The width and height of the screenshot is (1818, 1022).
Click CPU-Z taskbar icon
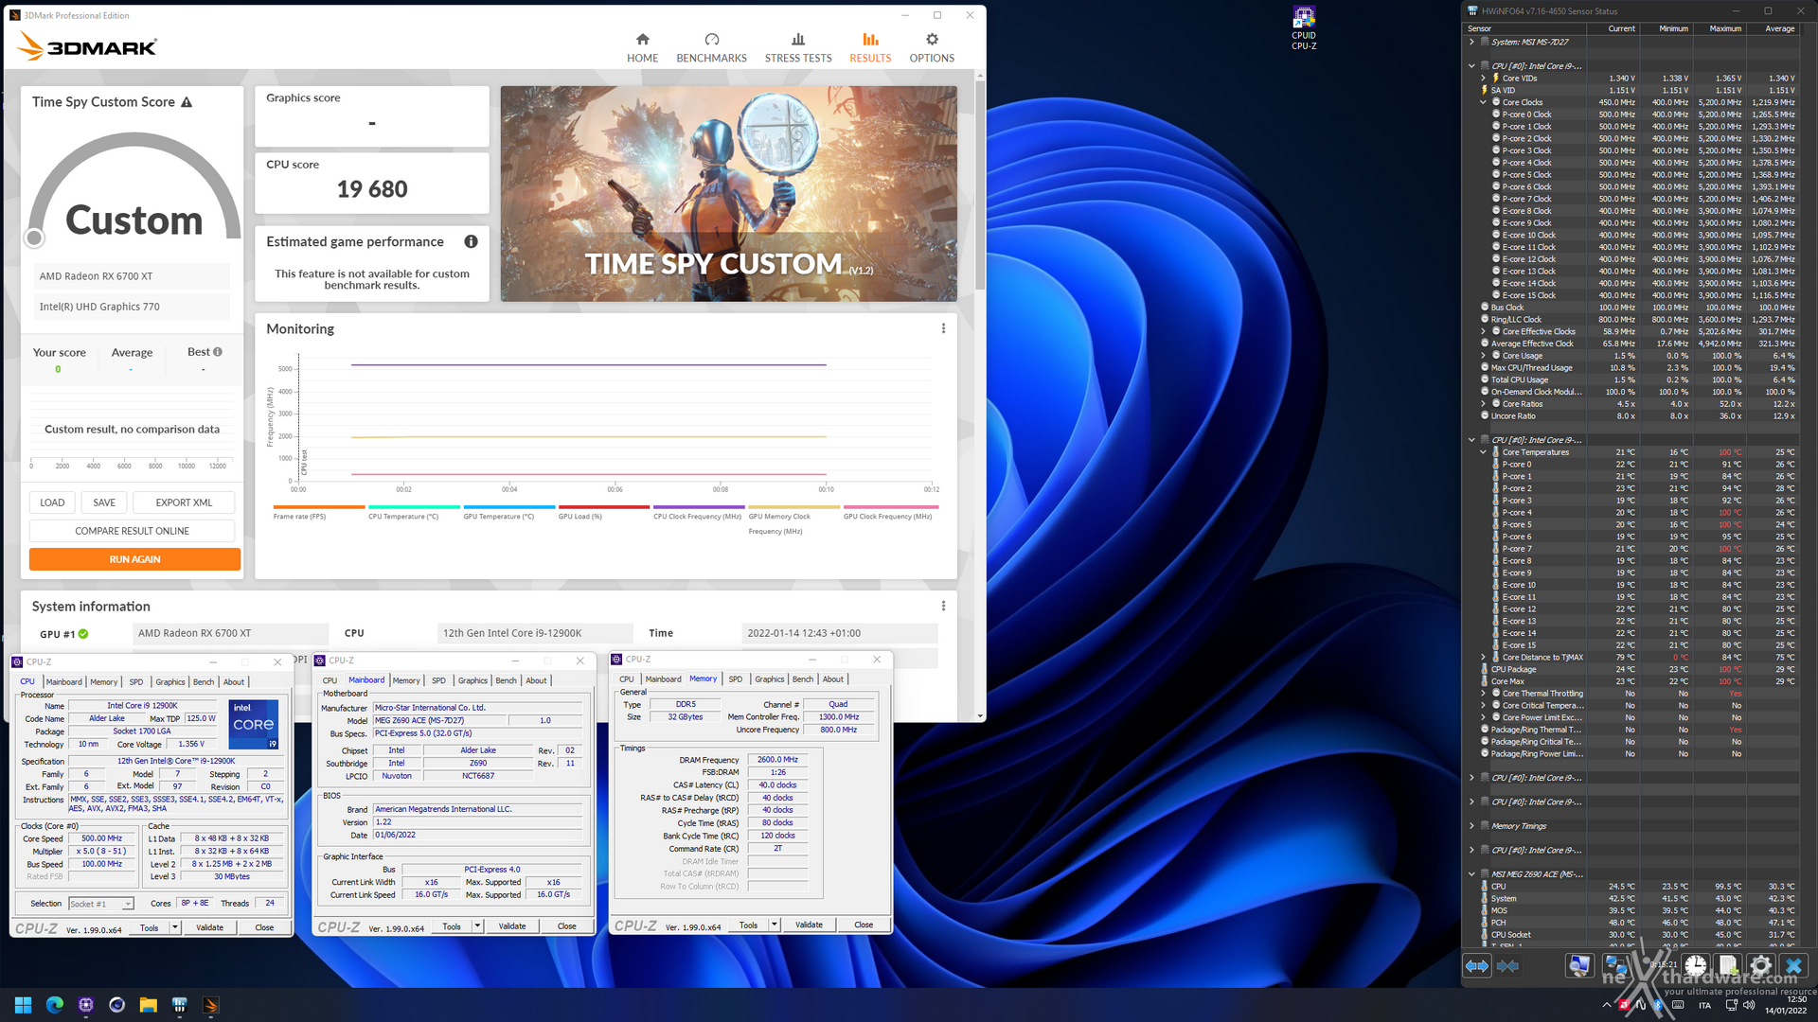(86, 1005)
